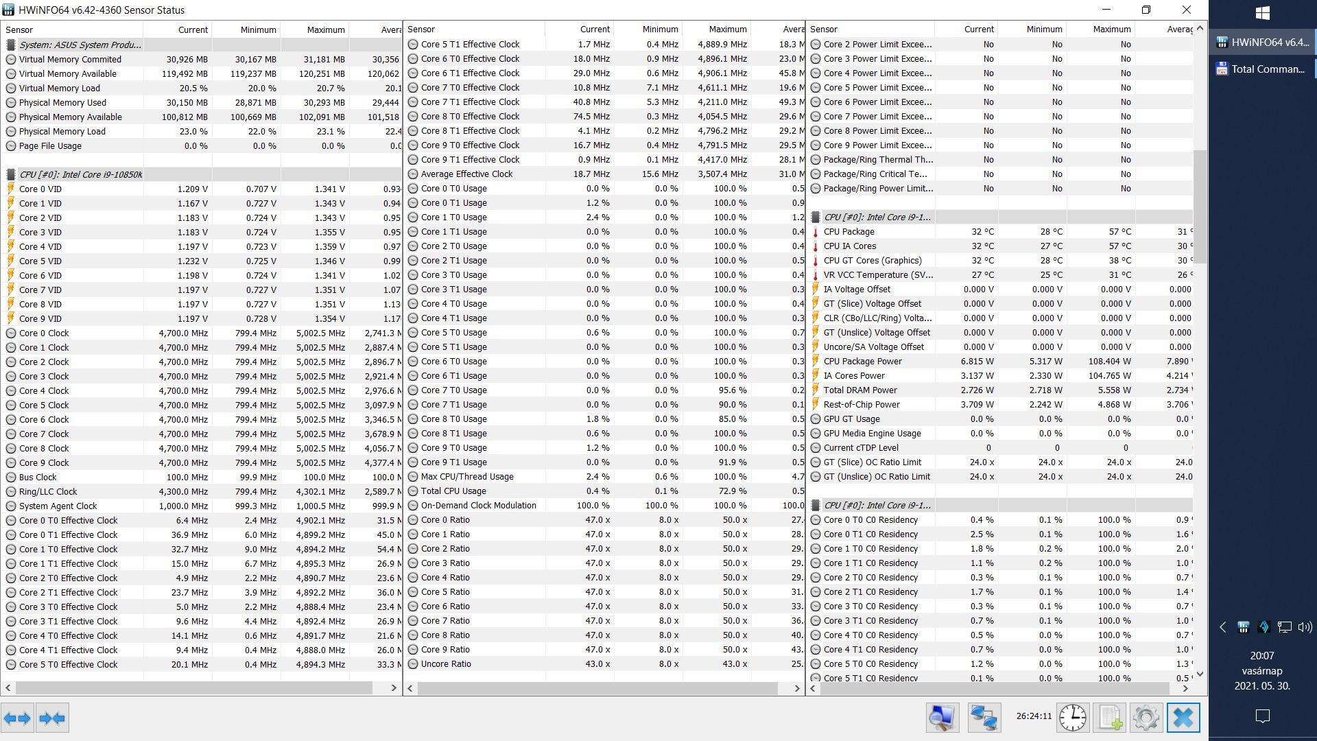Click the right panel vertical scrollbar thumb
The width and height of the screenshot is (1317, 741).
click(x=1200, y=206)
